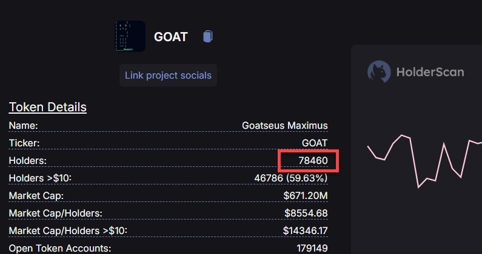The width and height of the screenshot is (482, 254).
Task: Click the Link project socials button
Action: click(x=168, y=76)
